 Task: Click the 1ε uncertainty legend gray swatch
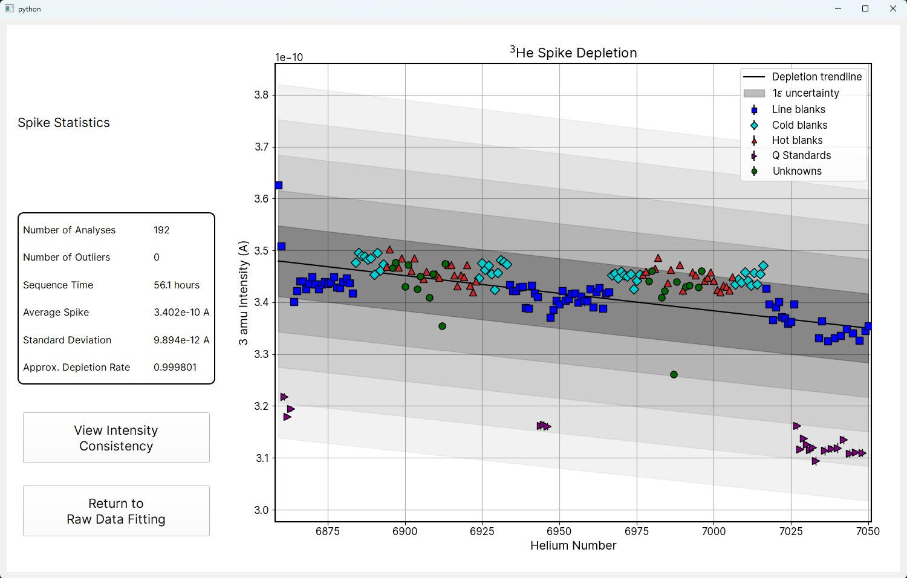coord(754,93)
